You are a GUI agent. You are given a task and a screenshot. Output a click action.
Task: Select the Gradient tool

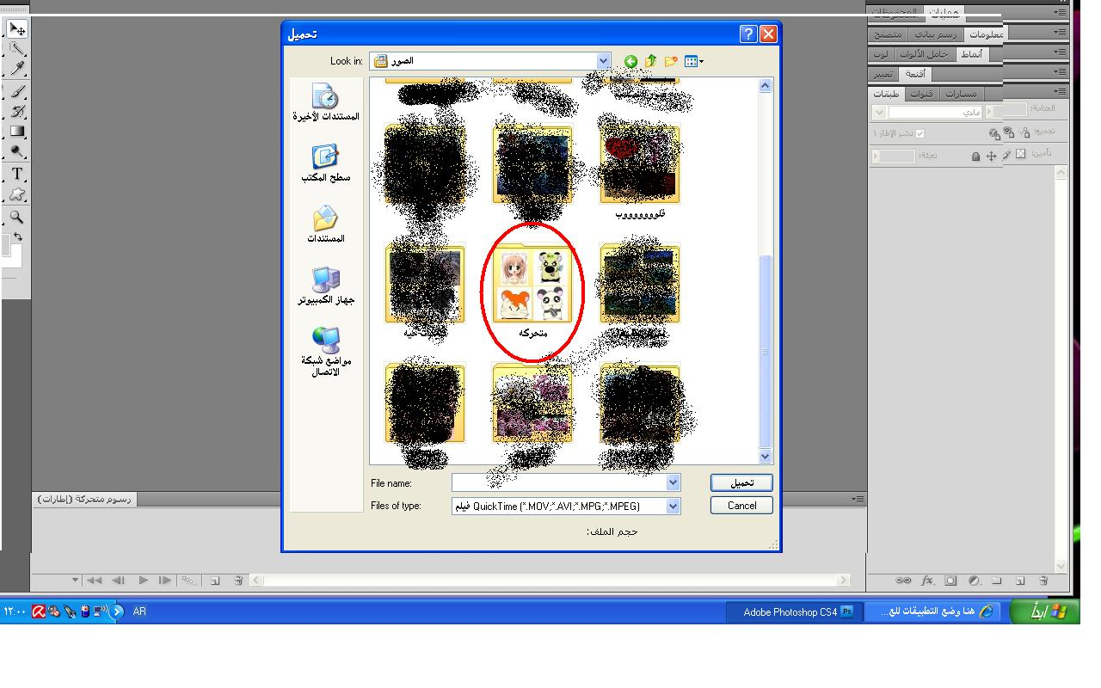pyautogui.click(x=16, y=132)
